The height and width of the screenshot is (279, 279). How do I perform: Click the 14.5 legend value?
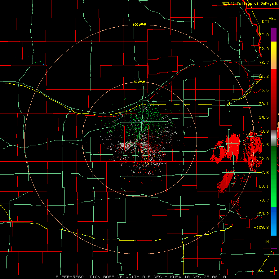point(264,117)
